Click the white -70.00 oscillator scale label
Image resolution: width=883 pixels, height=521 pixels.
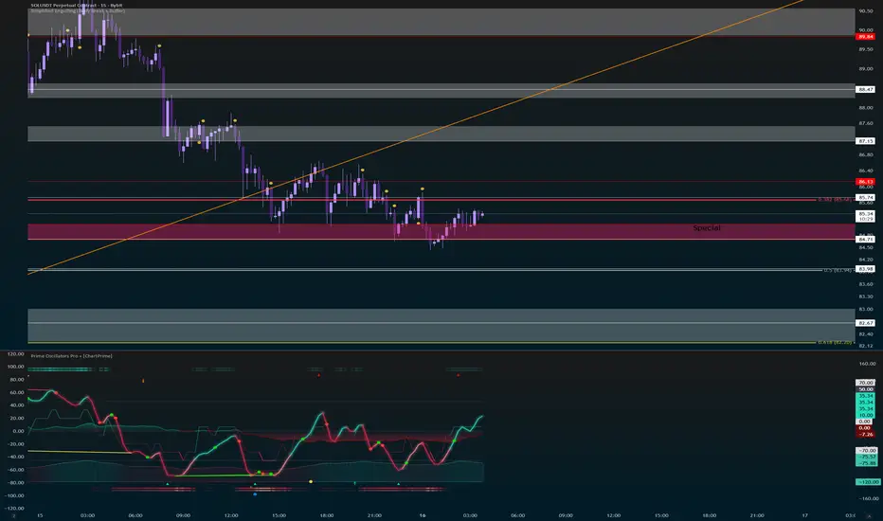[x=866, y=451]
